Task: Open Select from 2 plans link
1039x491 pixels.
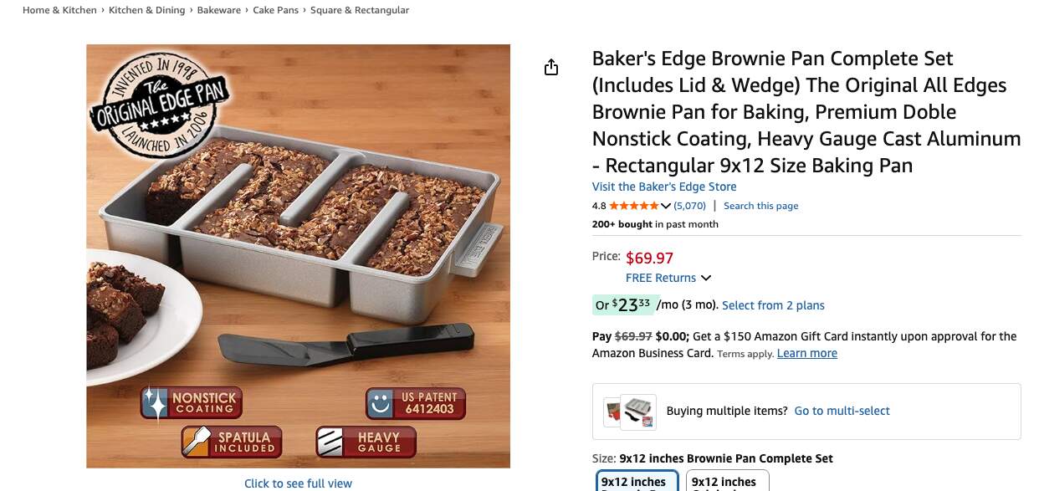Action: 773,305
